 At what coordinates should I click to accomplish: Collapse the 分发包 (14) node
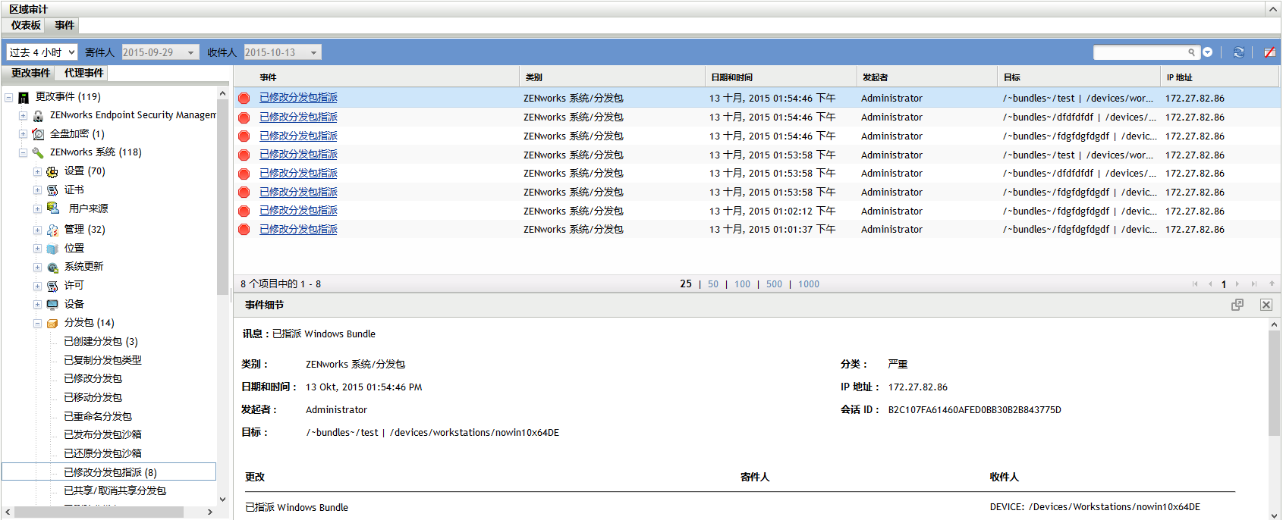coord(37,324)
